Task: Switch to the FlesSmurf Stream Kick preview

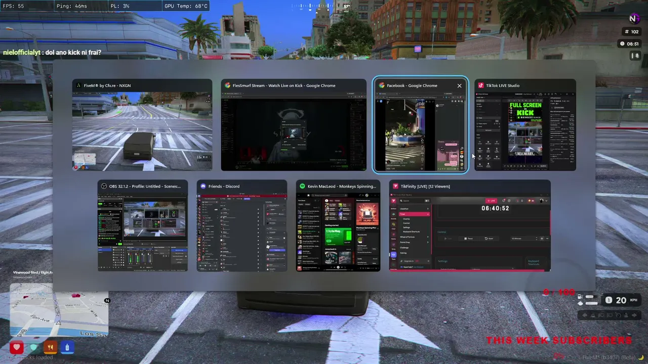Action: tap(294, 125)
